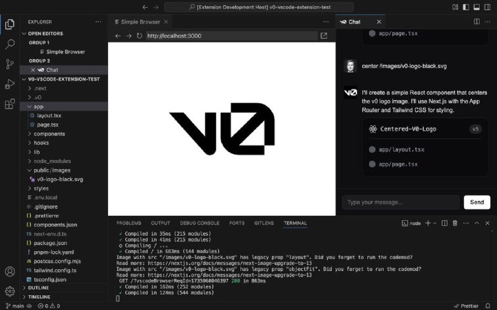Collapse the public/images folder
The image size is (497, 310).
[52, 170]
